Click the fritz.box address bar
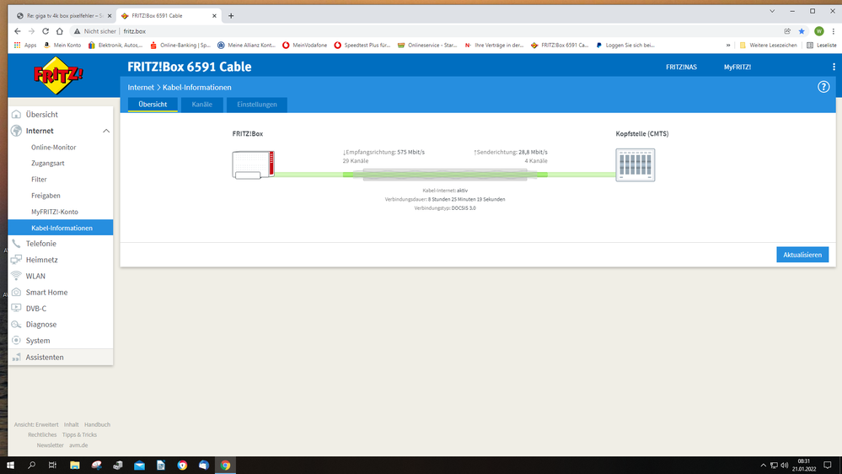This screenshot has height=474, width=842. coord(430,31)
